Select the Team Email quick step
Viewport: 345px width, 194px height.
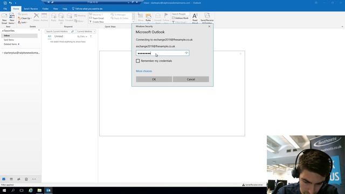pyautogui.click(x=96, y=18)
